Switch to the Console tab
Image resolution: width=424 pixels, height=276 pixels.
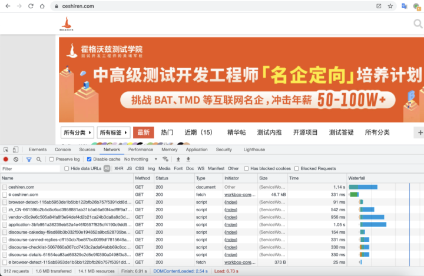(63, 149)
